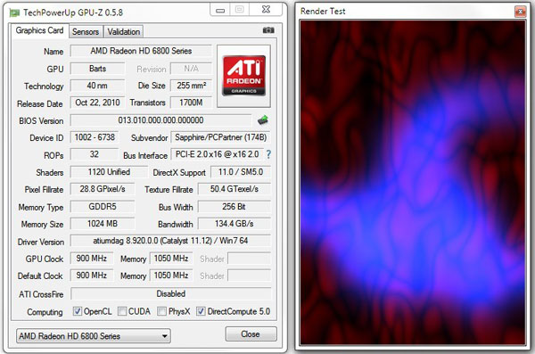This screenshot has height=354, width=535.
Task: Click the Device ID value 1002 - 6738
Action: tap(95, 137)
